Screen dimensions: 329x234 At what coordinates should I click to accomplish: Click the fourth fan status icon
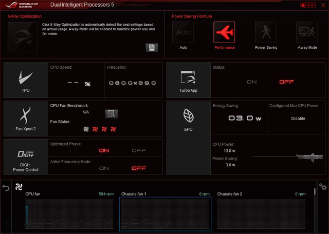click(x=113, y=129)
